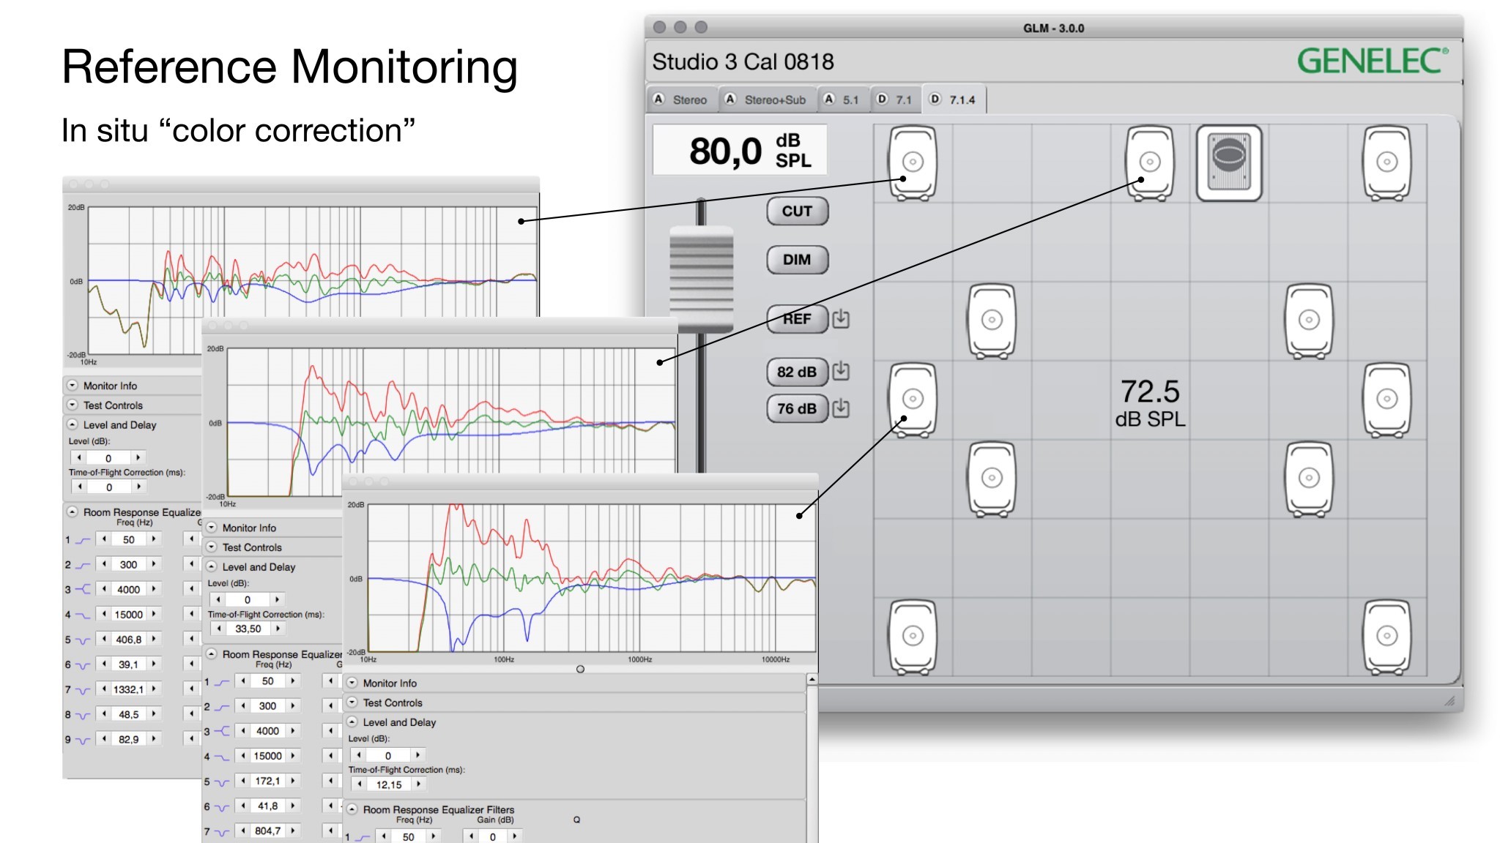The image size is (1500, 843).
Task: Click the circular splitter handle below front graph
Action: point(580,669)
